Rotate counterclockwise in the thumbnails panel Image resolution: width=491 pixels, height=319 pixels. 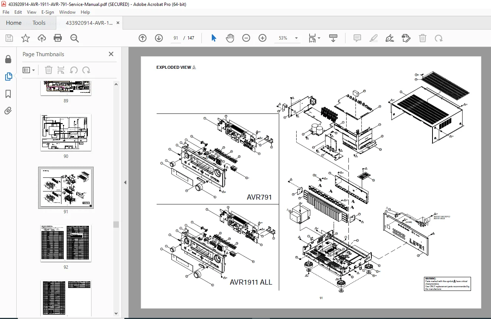tap(74, 70)
